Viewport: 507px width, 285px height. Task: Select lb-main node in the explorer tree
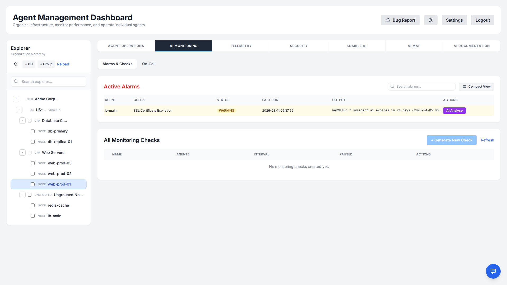(54, 216)
